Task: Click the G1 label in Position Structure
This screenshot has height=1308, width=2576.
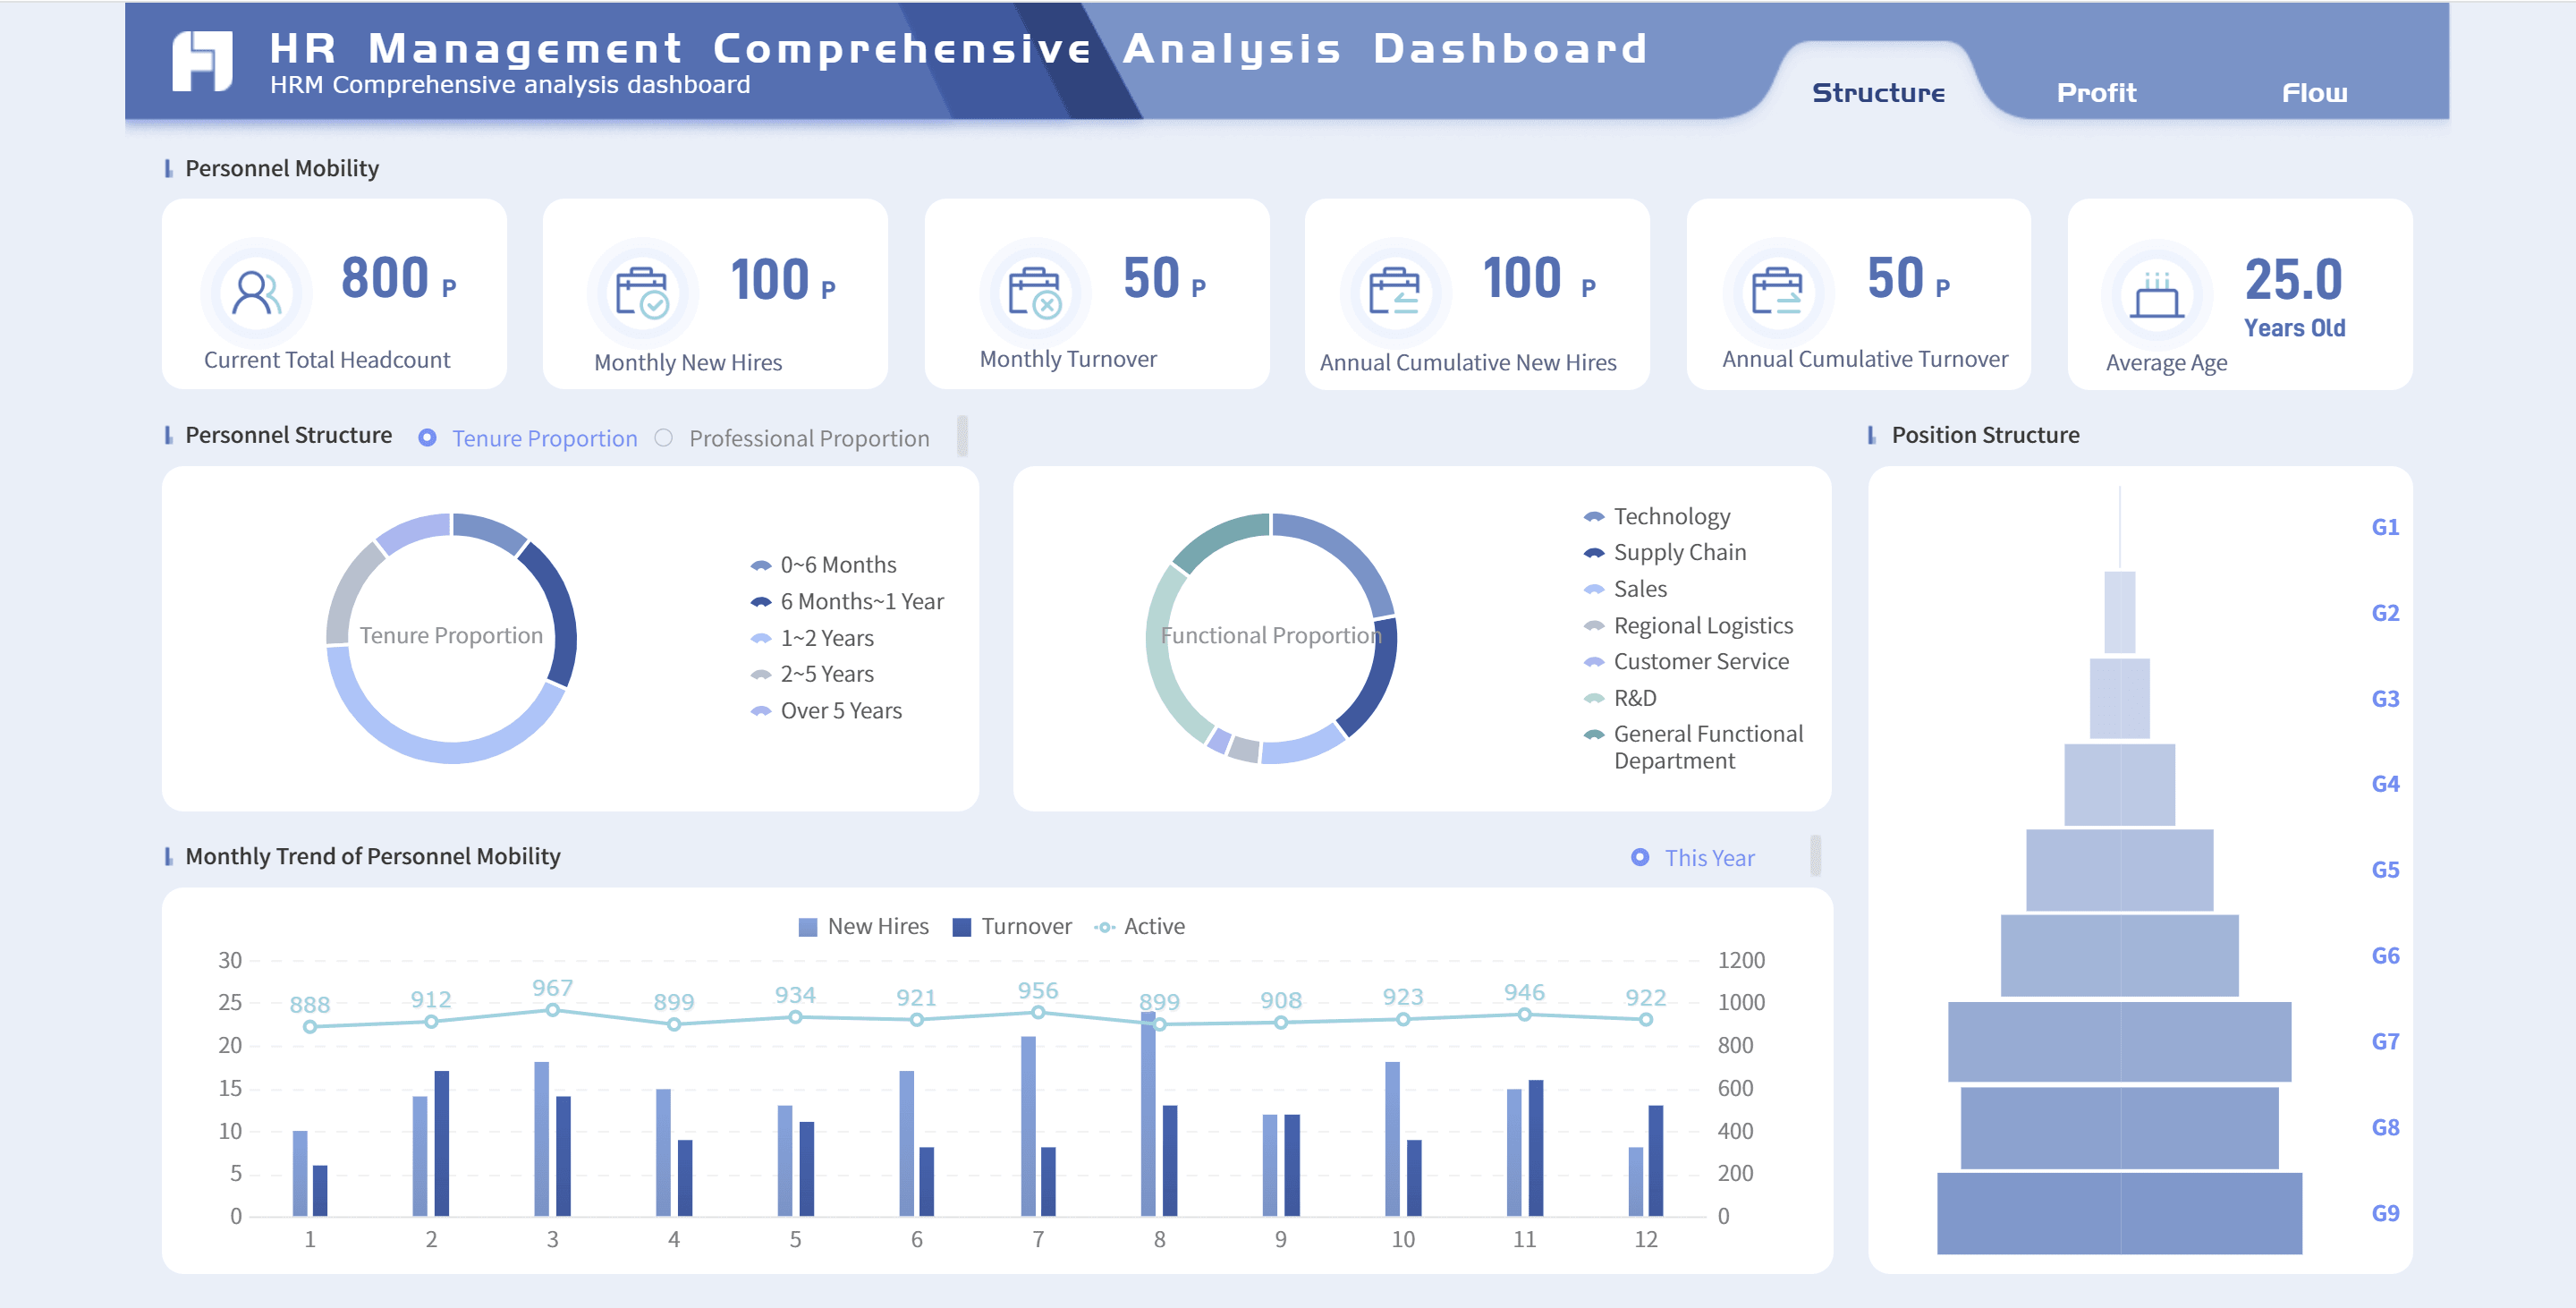Action: pos(2385,527)
